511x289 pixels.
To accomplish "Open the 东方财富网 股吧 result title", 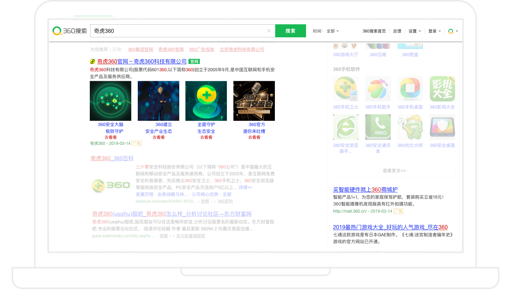I will pos(172,214).
